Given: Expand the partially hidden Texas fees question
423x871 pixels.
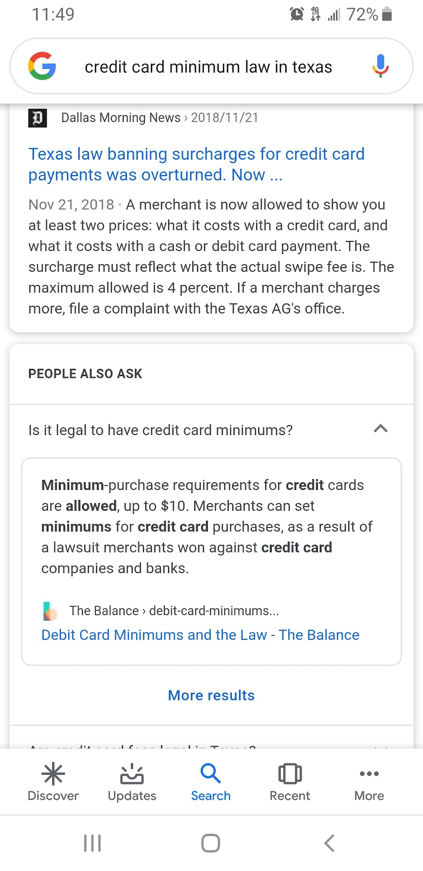Looking at the screenshot, I should pyautogui.click(x=143, y=744).
